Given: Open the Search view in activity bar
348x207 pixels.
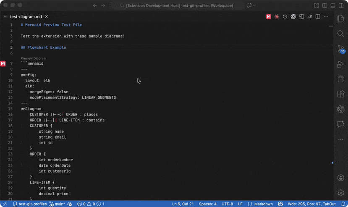Looking at the screenshot, I should pyautogui.click(x=341, y=34).
